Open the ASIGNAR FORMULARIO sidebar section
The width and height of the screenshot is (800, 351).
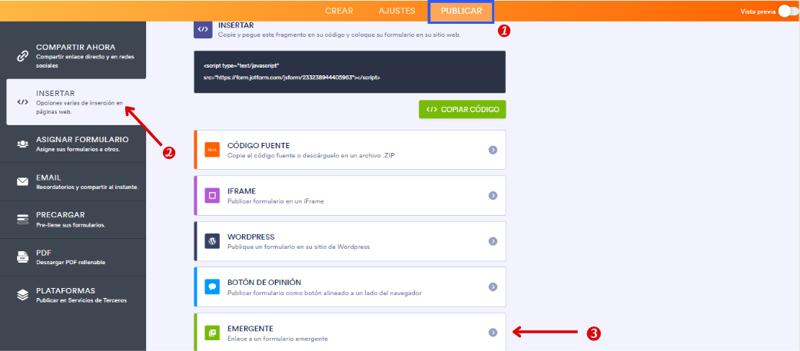(x=73, y=144)
